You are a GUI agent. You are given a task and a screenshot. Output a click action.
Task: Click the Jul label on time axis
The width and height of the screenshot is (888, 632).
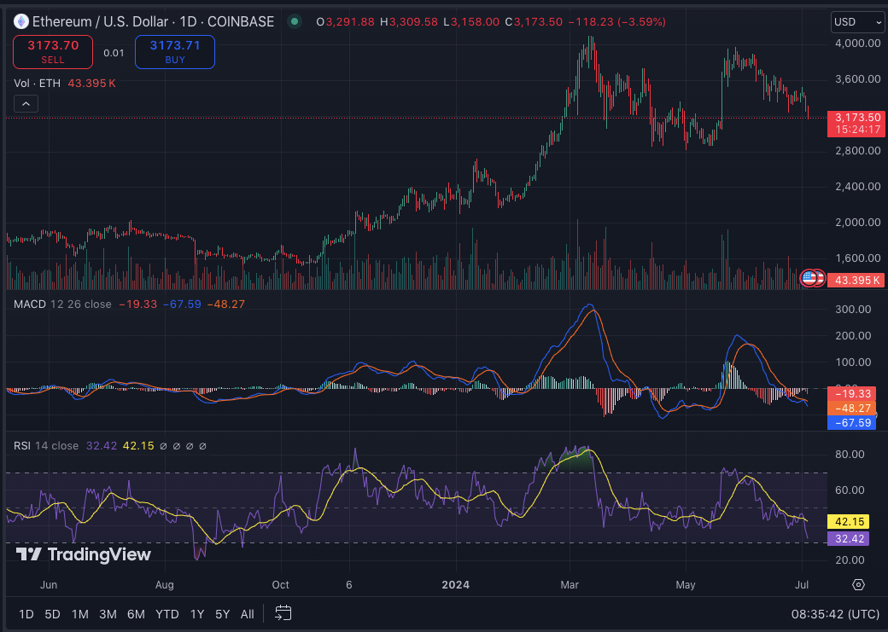tap(802, 584)
